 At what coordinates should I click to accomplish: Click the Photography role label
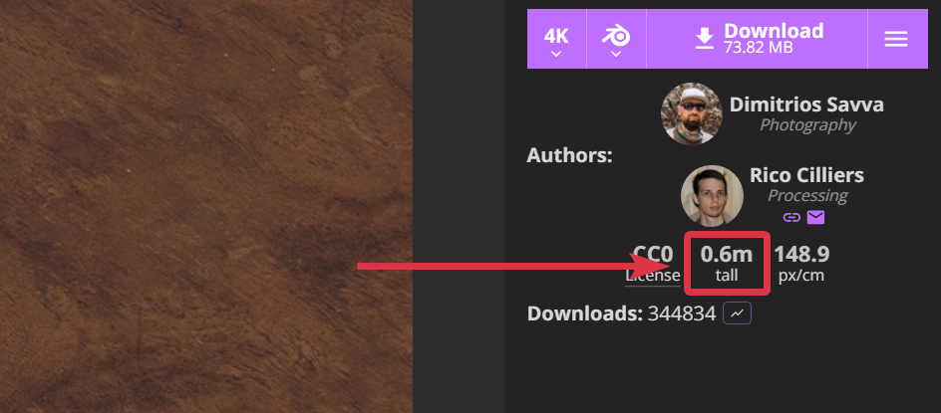pyautogui.click(x=807, y=124)
